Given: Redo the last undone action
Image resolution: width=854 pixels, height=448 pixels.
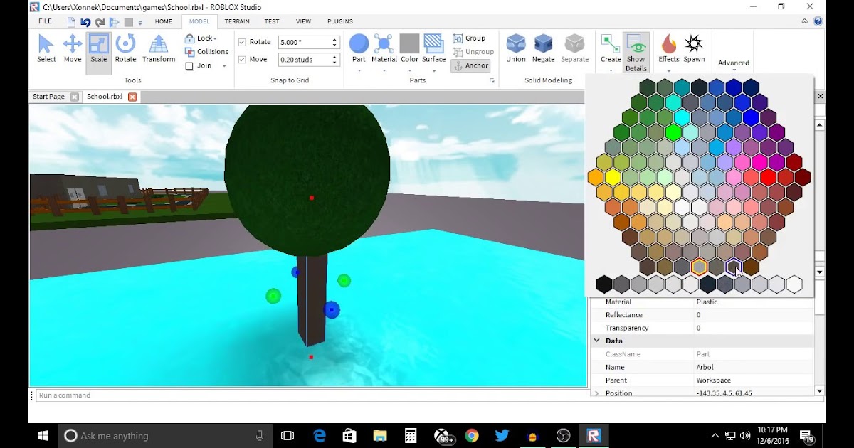Looking at the screenshot, I should click(100, 22).
